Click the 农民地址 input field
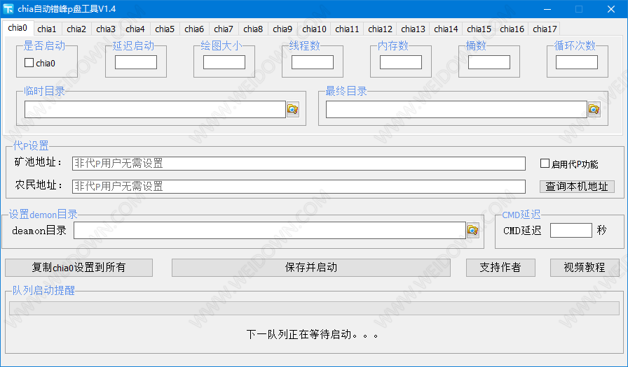This screenshot has width=628, height=367. click(299, 187)
